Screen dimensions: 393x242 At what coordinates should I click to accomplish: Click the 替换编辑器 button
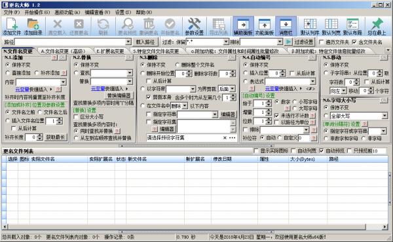(119, 95)
